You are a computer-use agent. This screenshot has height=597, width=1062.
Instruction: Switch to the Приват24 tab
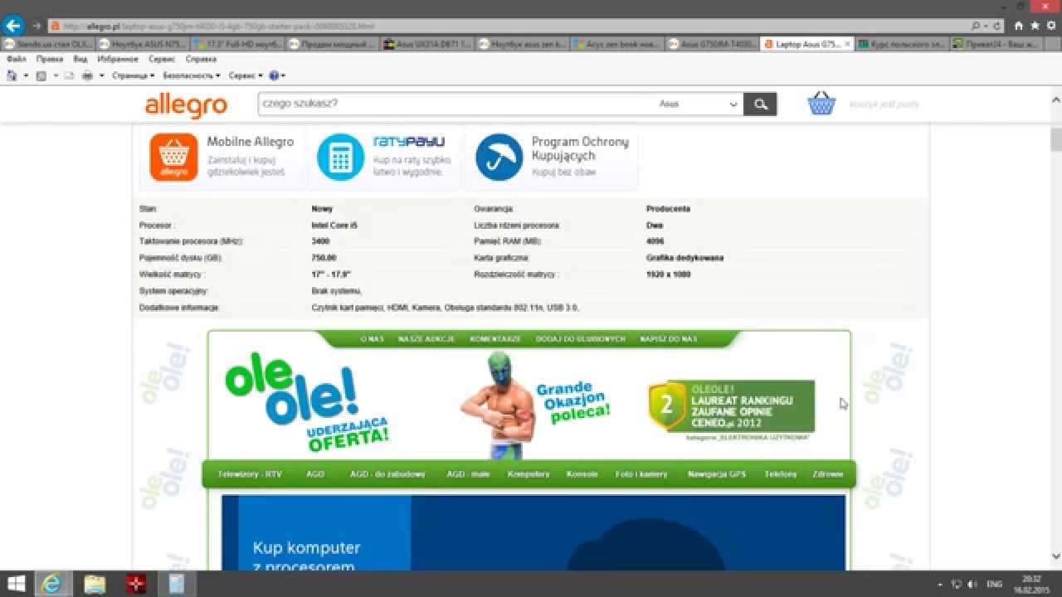(996, 44)
